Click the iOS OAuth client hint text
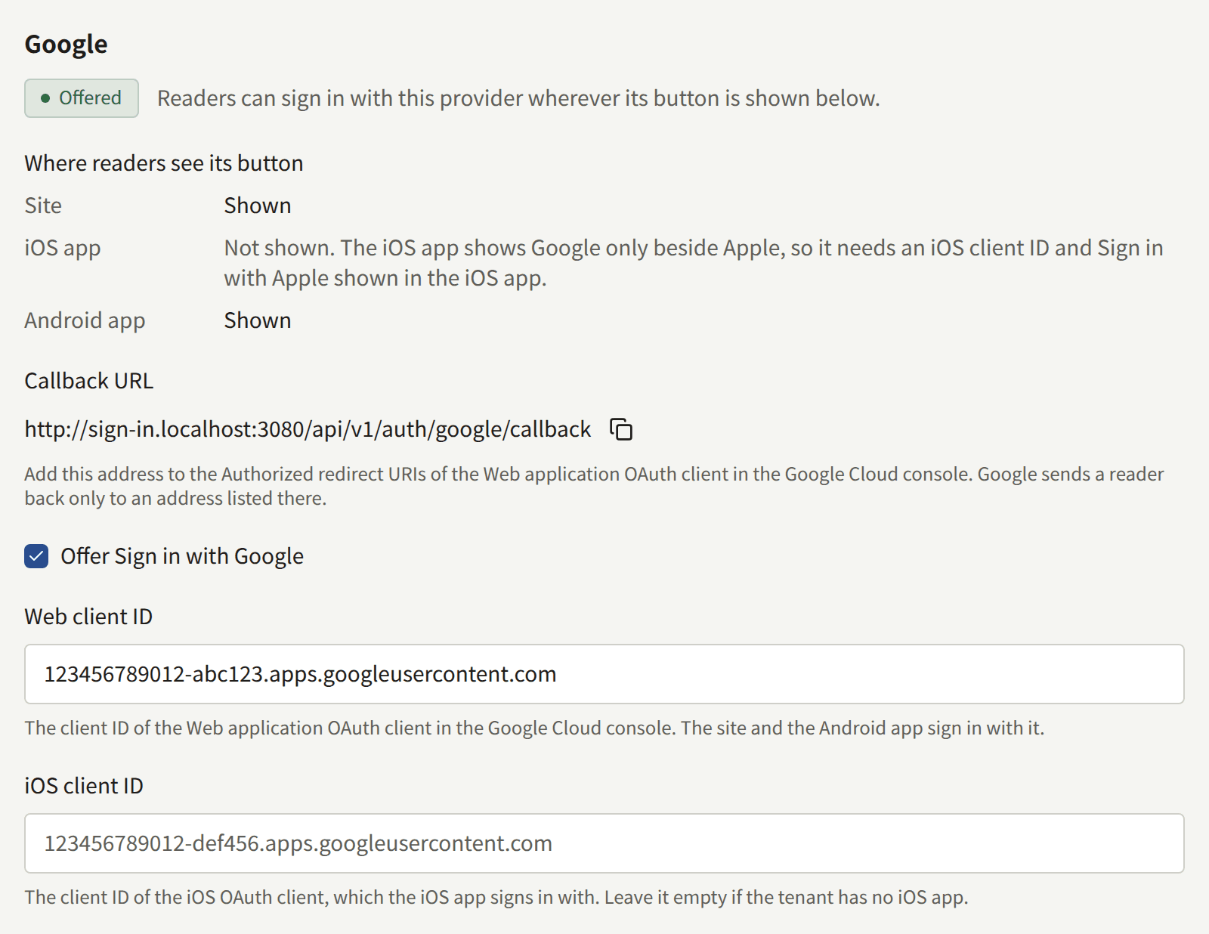The height and width of the screenshot is (934, 1209). [x=496, y=897]
